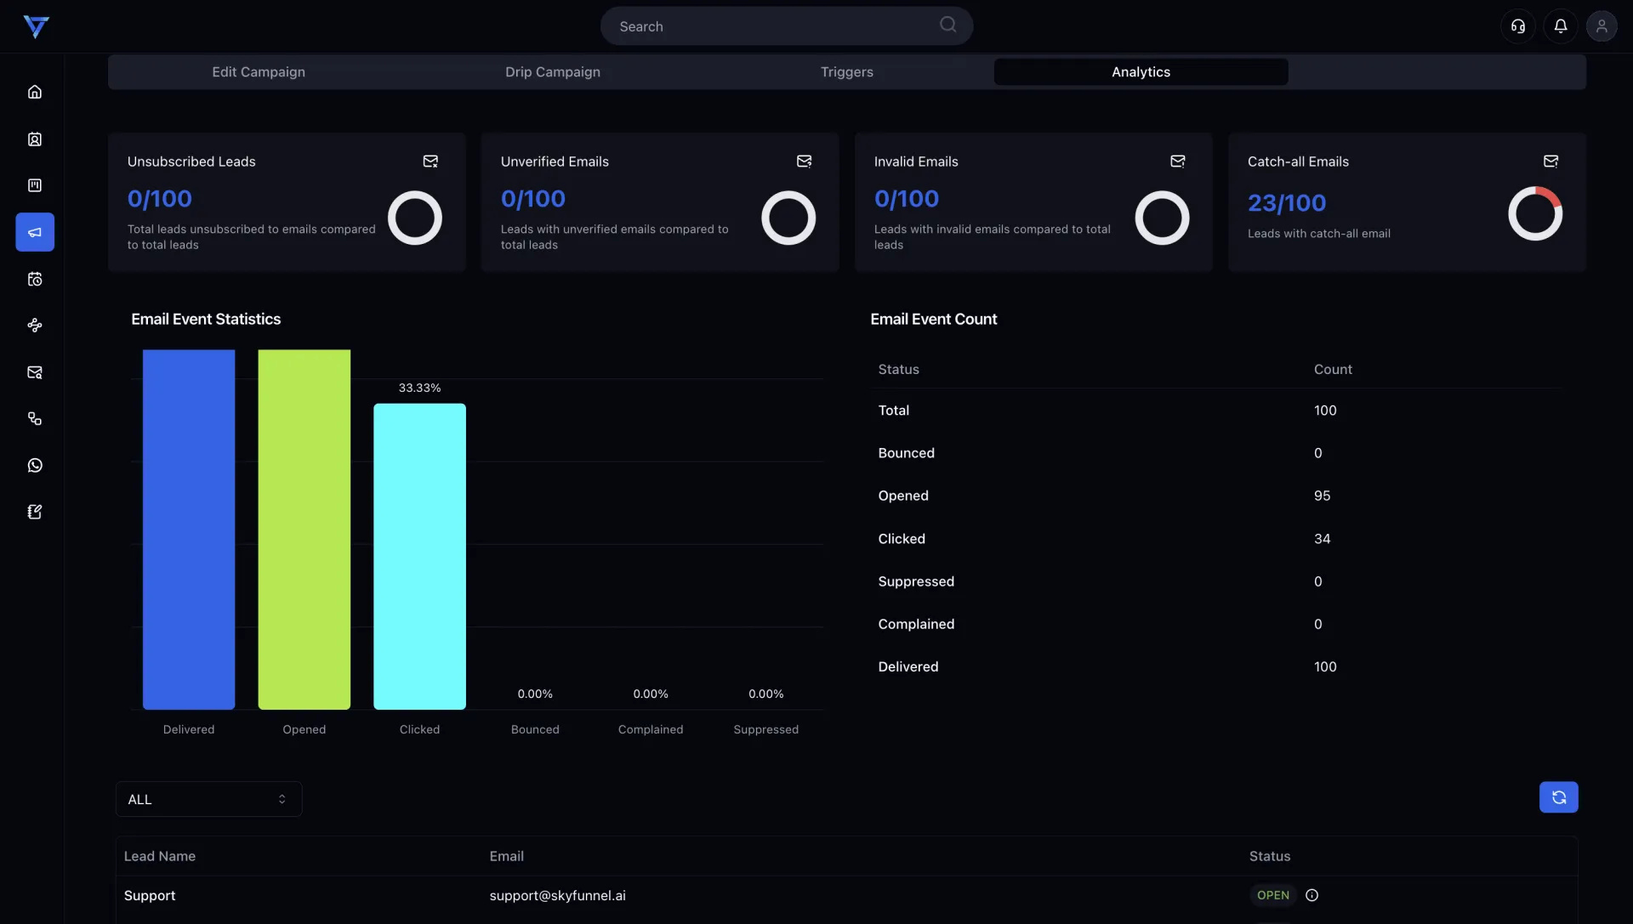The image size is (1633, 924).
Task: Open the calendar schedule sidebar icon
Action: (35, 279)
